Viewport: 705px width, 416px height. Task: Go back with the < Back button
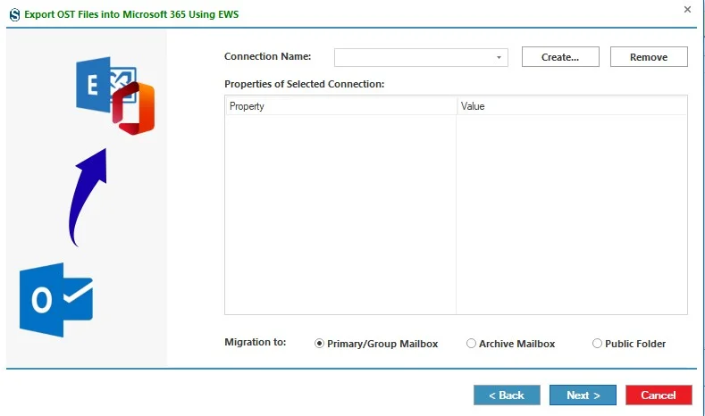[507, 395]
